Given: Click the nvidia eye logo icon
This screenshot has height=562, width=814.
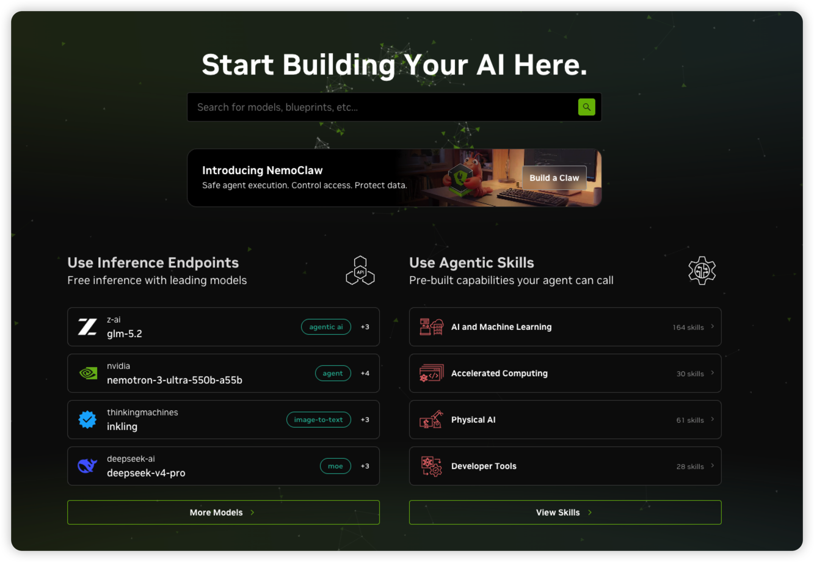Looking at the screenshot, I should [88, 373].
